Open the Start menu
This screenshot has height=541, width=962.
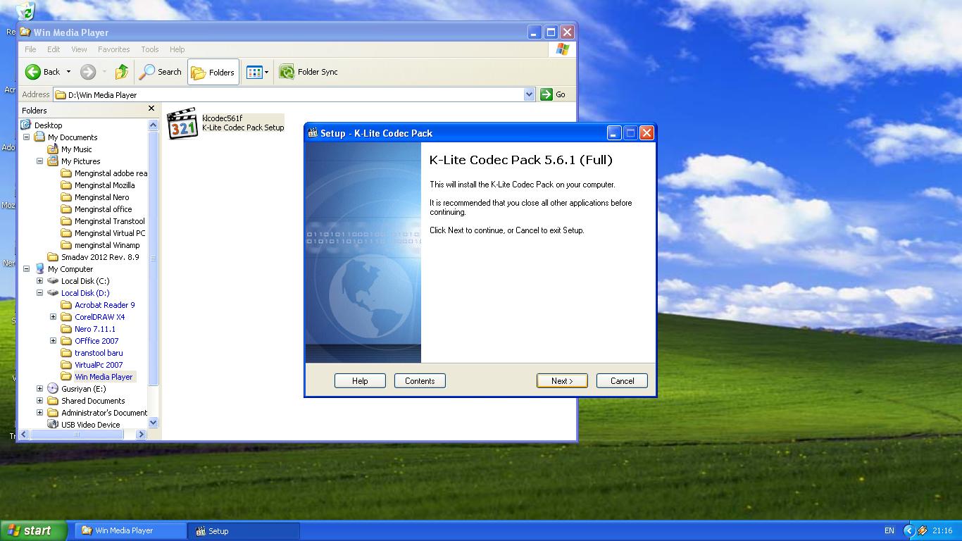click(x=34, y=530)
